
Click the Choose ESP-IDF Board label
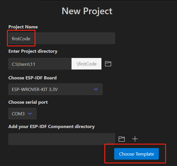[33, 78]
